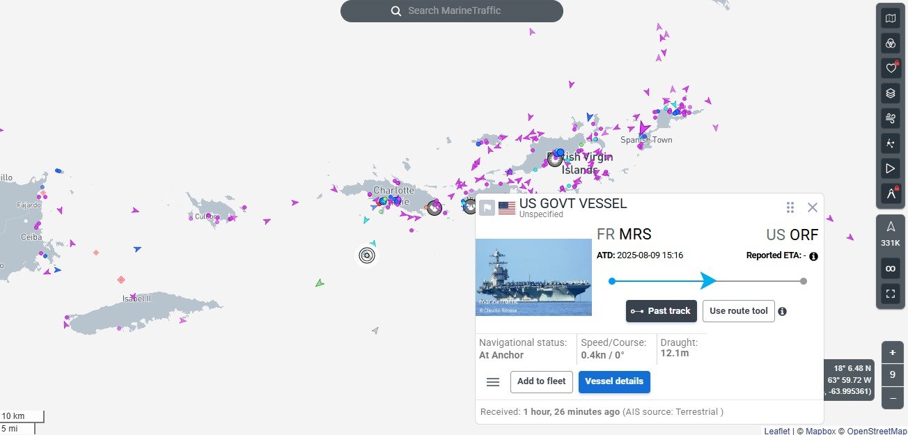This screenshot has width=908, height=435.
Task: Enter fullscreen map mode
Action: (x=890, y=294)
